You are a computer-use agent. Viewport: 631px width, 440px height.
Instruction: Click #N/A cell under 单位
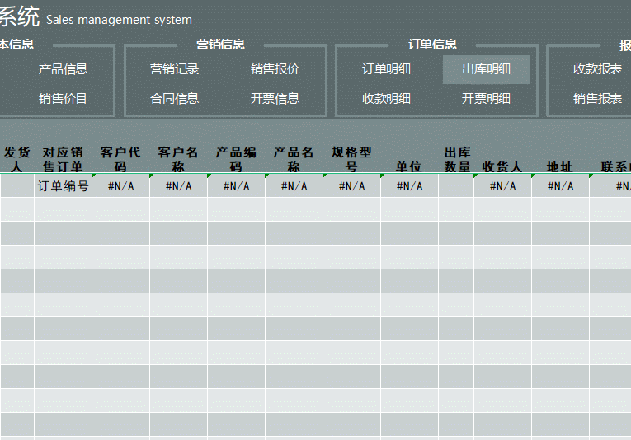[409, 185]
